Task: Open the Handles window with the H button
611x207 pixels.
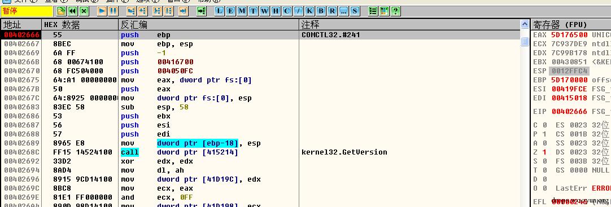Action: pos(276,11)
